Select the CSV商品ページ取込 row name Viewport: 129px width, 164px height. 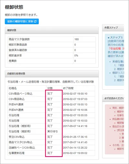[21, 94]
